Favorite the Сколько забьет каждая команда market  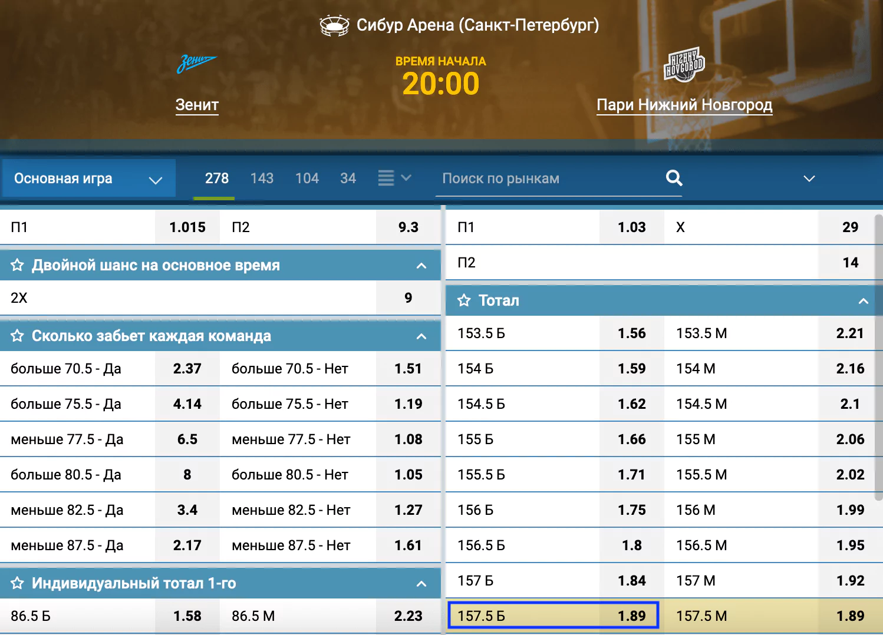pos(18,336)
